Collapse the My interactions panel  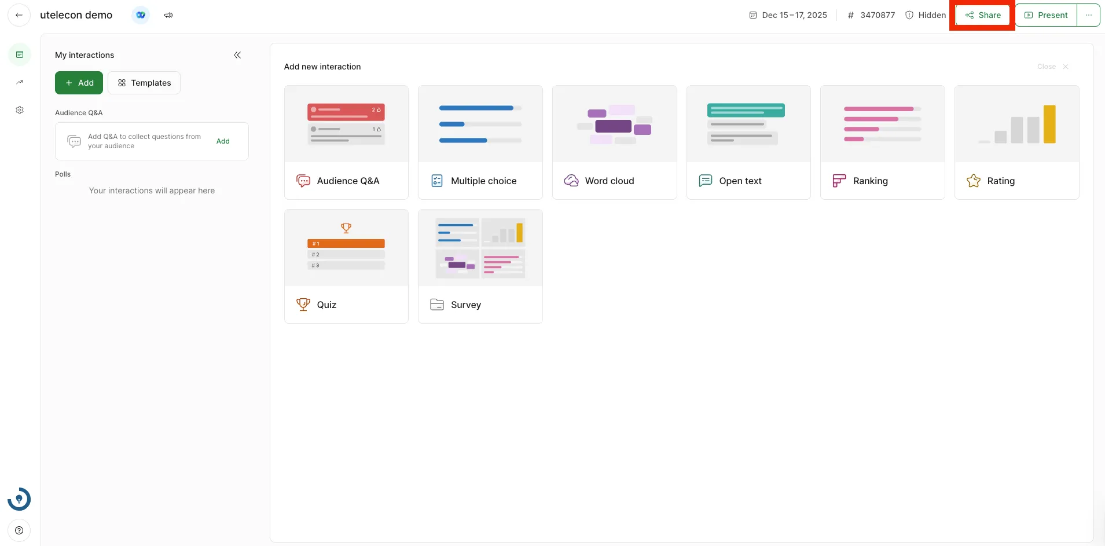coord(237,55)
